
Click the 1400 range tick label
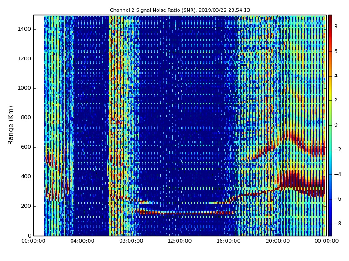pos(24,29)
